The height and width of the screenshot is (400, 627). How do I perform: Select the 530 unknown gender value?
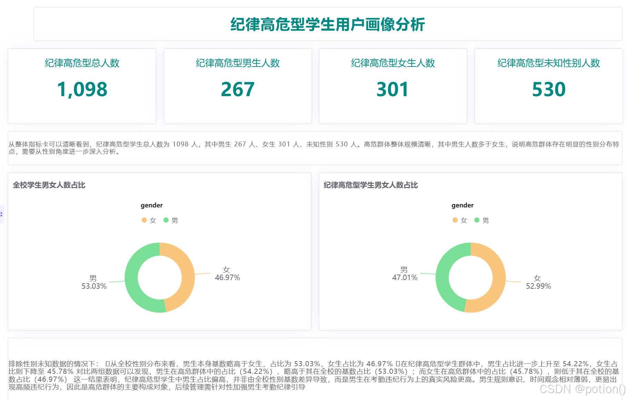549,89
